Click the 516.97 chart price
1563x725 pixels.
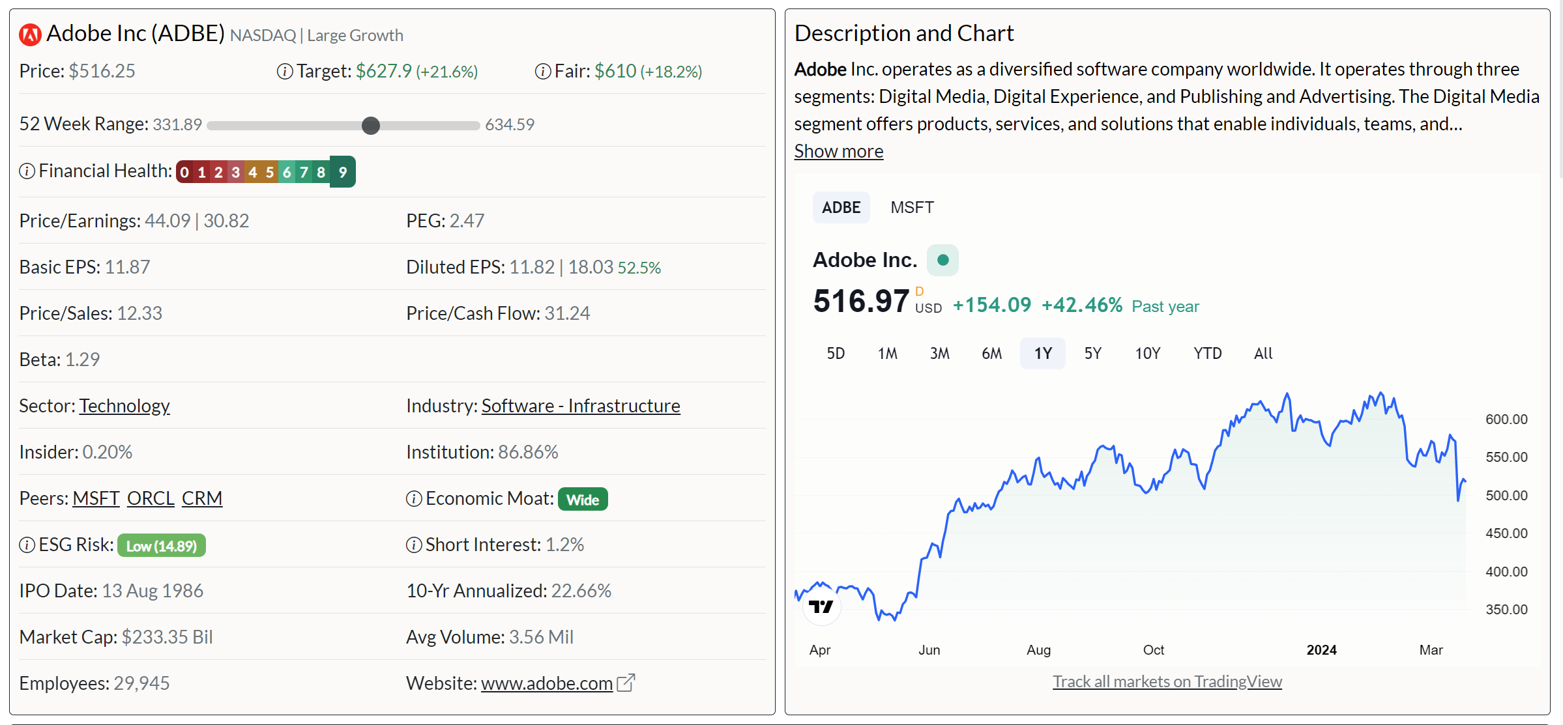tap(861, 301)
